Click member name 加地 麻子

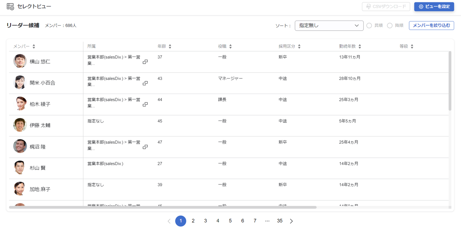[x=40, y=189]
